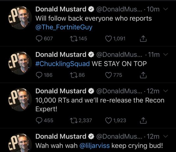The image size is (176, 152).
Task: Like the tweet with 1,923 likes
Action: (108, 120)
